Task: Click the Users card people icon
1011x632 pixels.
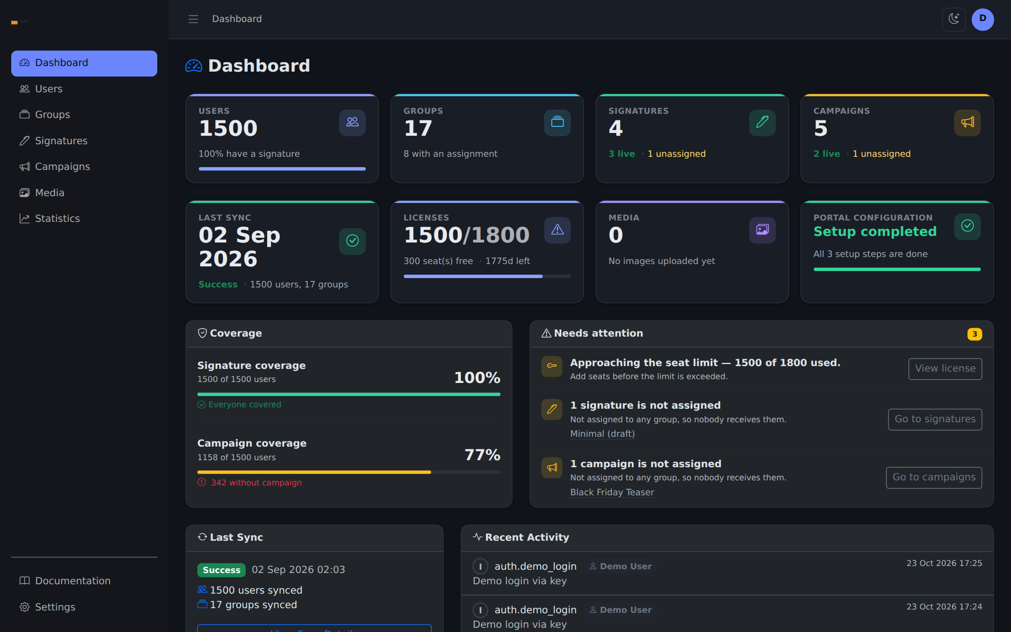Action: click(x=352, y=123)
